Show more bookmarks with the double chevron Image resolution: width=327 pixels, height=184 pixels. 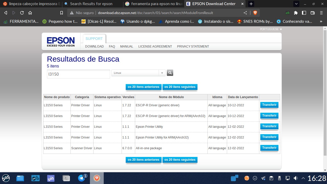pos(321,21)
